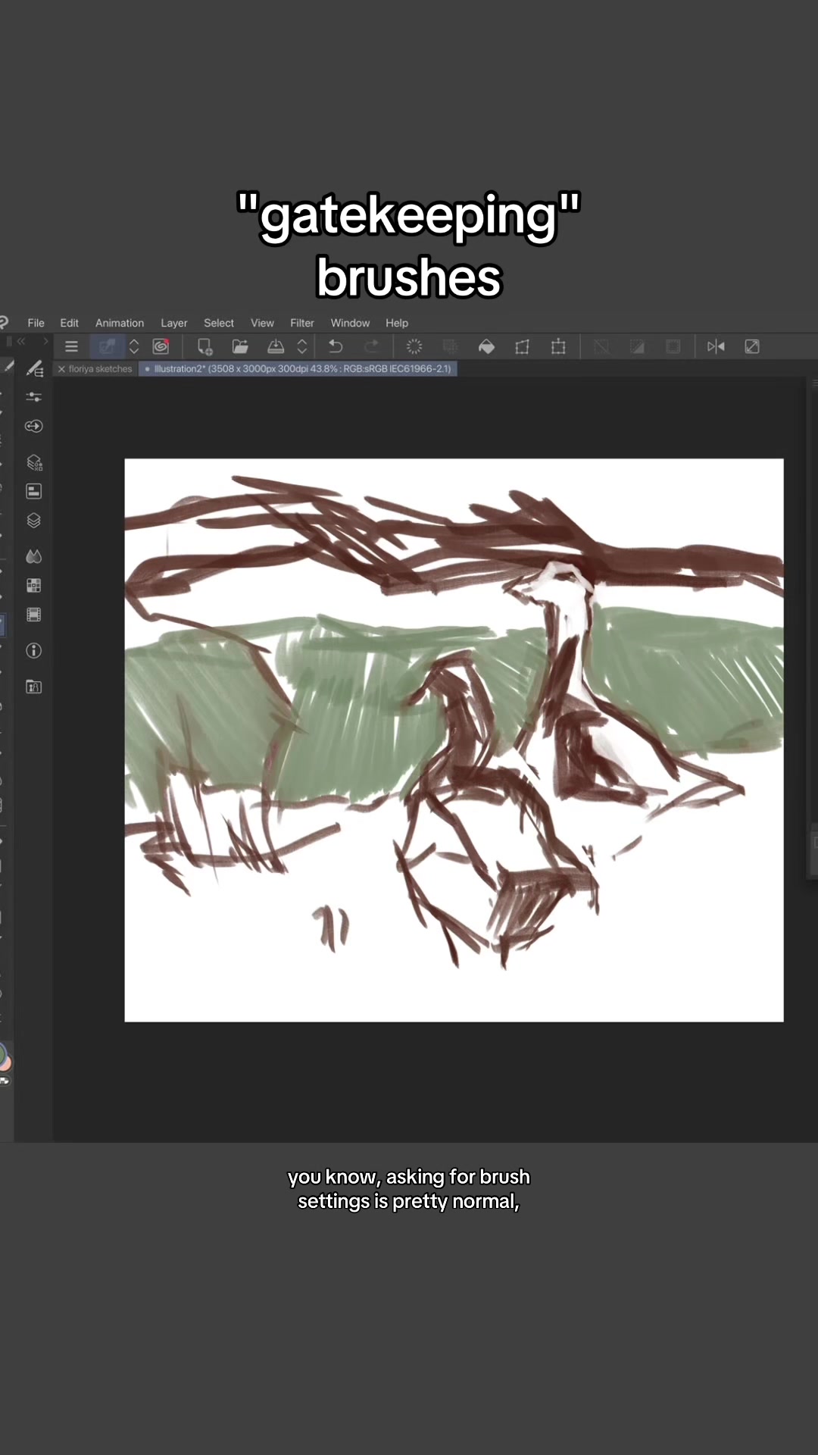The image size is (818, 1455).
Task: Click the Free Transform icon
Action: point(558,347)
